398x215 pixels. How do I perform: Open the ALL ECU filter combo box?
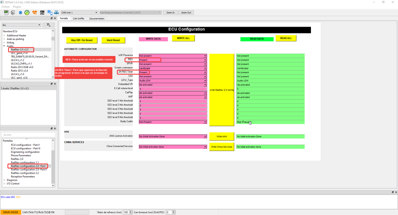click(21, 25)
